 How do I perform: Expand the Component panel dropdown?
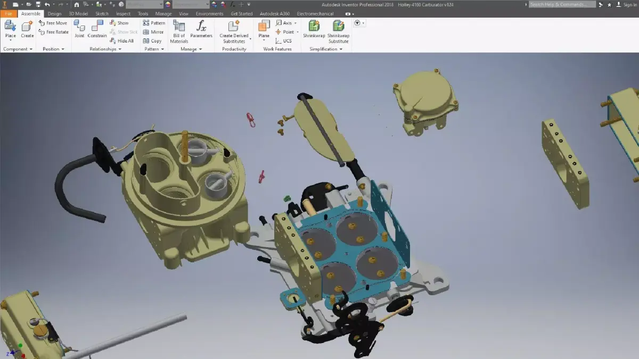click(18, 49)
